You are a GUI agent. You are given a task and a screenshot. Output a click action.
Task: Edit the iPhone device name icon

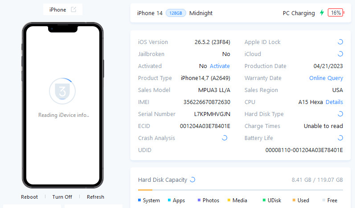(x=73, y=9)
